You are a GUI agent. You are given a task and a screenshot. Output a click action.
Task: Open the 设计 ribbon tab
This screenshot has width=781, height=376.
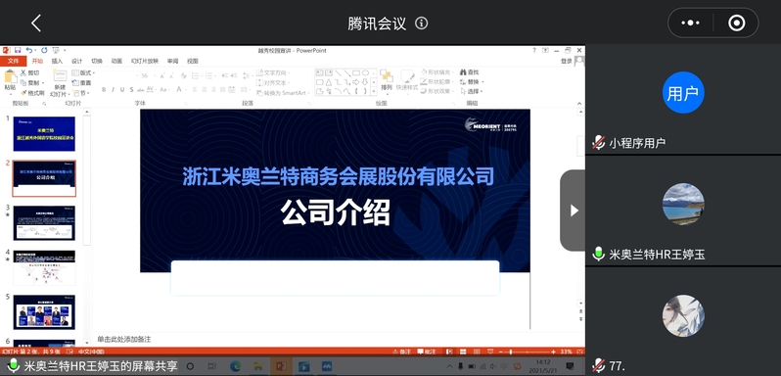(x=76, y=61)
